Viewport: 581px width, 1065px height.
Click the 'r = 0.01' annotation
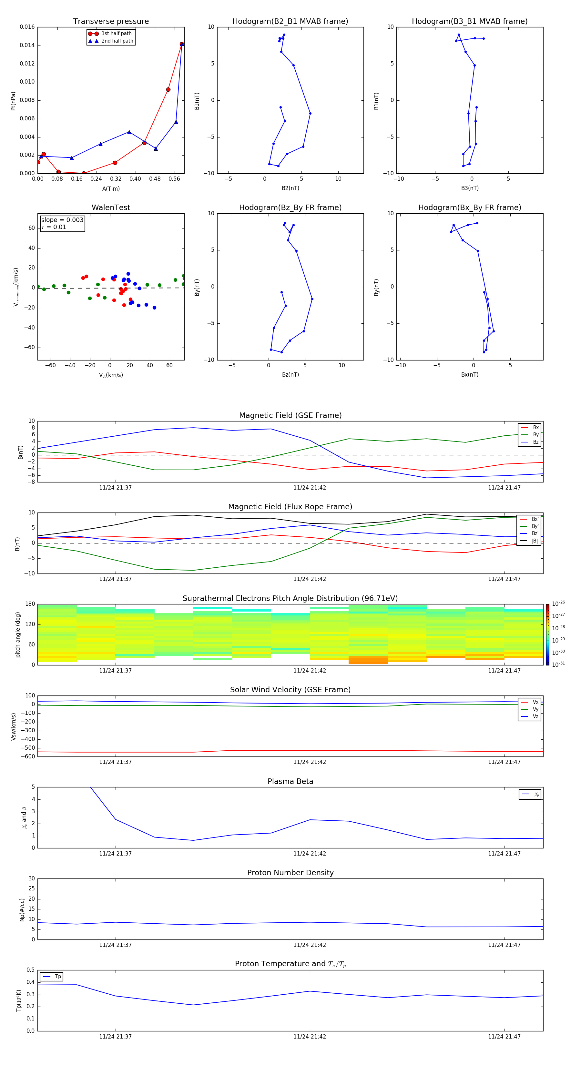pos(54,227)
